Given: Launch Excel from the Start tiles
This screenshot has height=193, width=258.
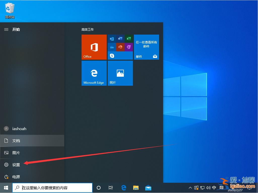Looking at the screenshot, I should coord(128,39).
